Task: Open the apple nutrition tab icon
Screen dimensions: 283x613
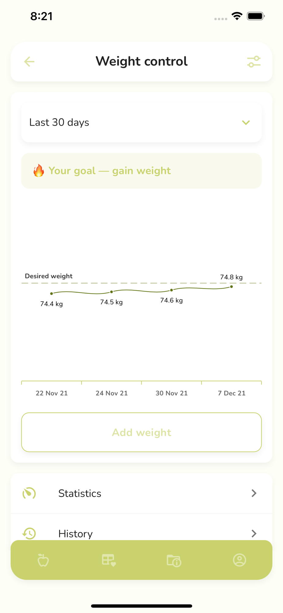Action: pos(43,560)
